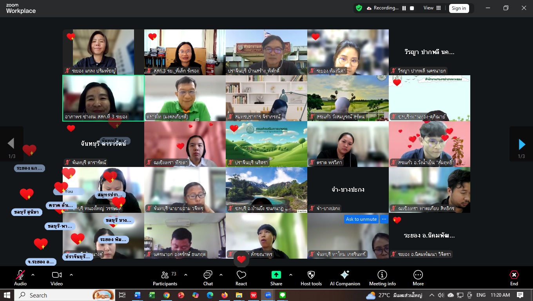Open the Chat panel
Image resolution: width=533 pixels, height=301 pixels.
click(208, 278)
